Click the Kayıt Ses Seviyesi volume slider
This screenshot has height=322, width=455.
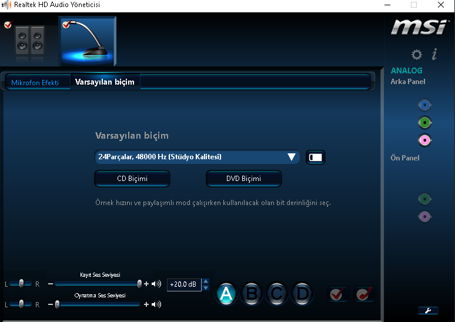98,284
